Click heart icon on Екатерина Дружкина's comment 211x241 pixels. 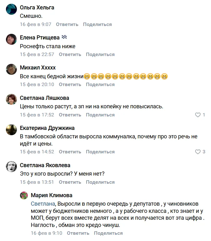pyautogui.click(x=198, y=152)
